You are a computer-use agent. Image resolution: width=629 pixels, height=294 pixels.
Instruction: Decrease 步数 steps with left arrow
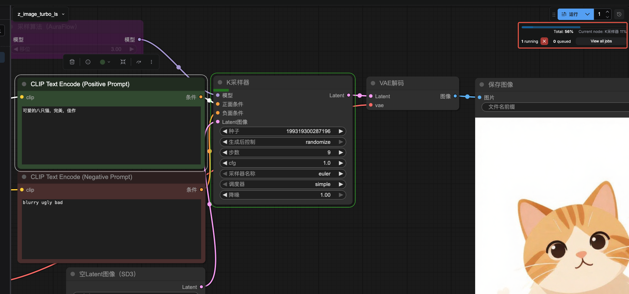point(225,152)
